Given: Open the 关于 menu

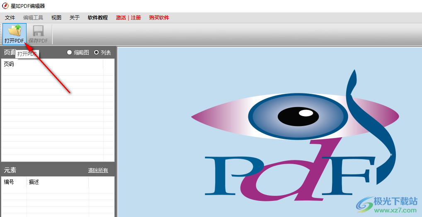Looking at the screenshot, I should pos(75,18).
